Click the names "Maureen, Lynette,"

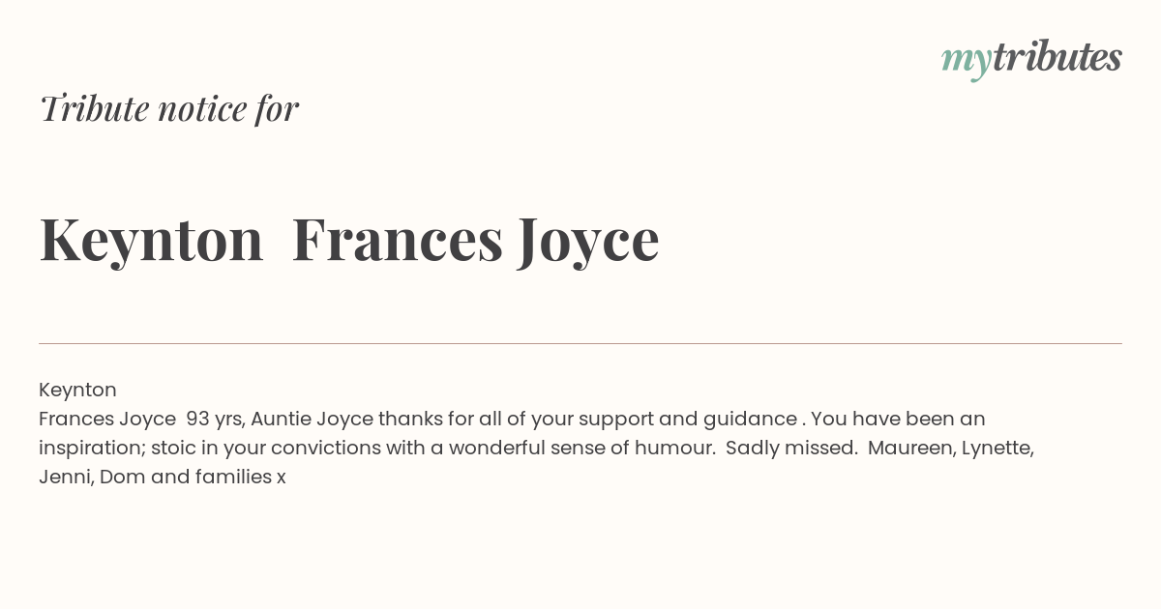point(951,449)
